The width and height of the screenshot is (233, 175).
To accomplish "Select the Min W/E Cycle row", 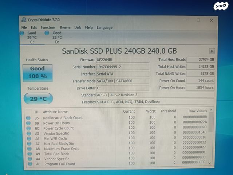I will pos(117,138).
